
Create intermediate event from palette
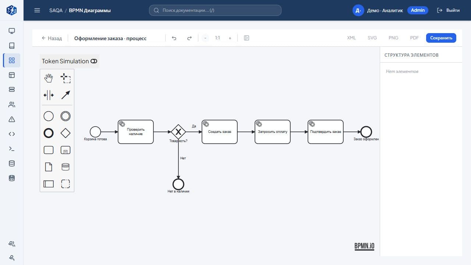pos(65,116)
